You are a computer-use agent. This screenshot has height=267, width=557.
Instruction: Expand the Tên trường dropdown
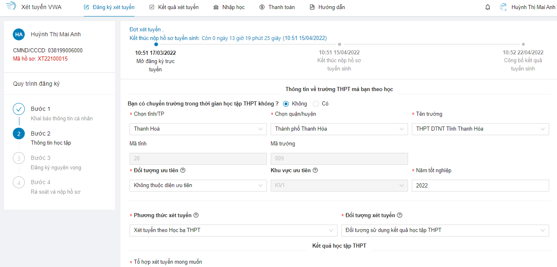pyautogui.click(x=480, y=129)
